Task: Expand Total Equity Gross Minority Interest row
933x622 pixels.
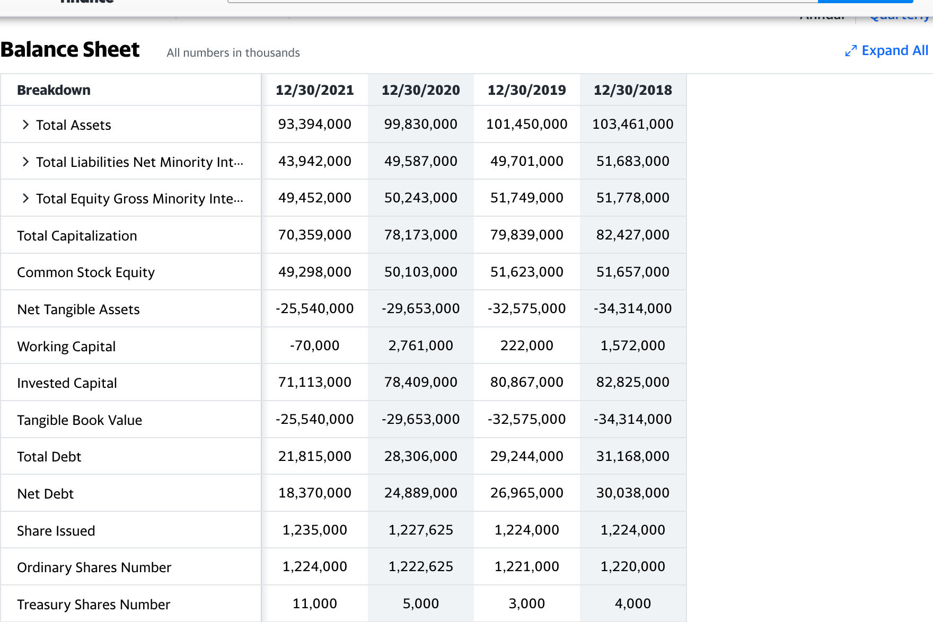Action: pyautogui.click(x=25, y=199)
